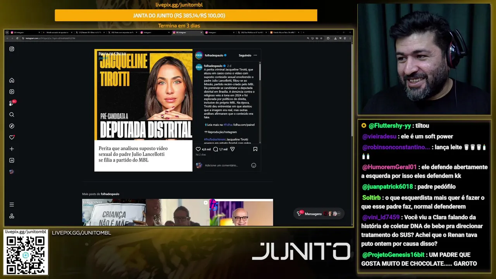The image size is (496, 279).
Task: Click the #Folha hashtag in caption
Action: click(x=227, y=125)
